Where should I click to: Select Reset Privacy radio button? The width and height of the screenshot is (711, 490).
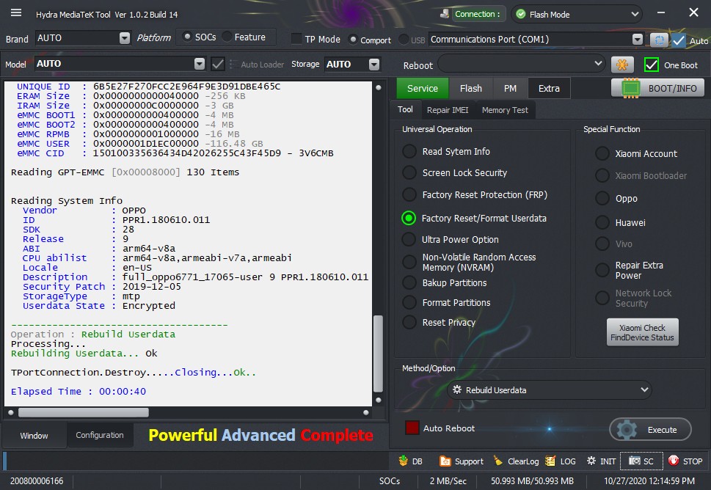tap(409, 322)
